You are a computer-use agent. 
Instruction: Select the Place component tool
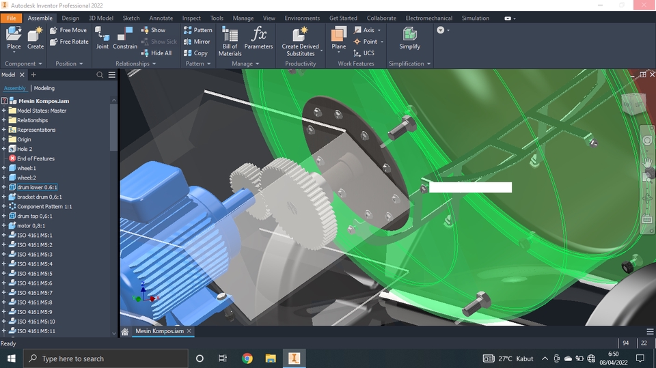[x=14, y=38]
